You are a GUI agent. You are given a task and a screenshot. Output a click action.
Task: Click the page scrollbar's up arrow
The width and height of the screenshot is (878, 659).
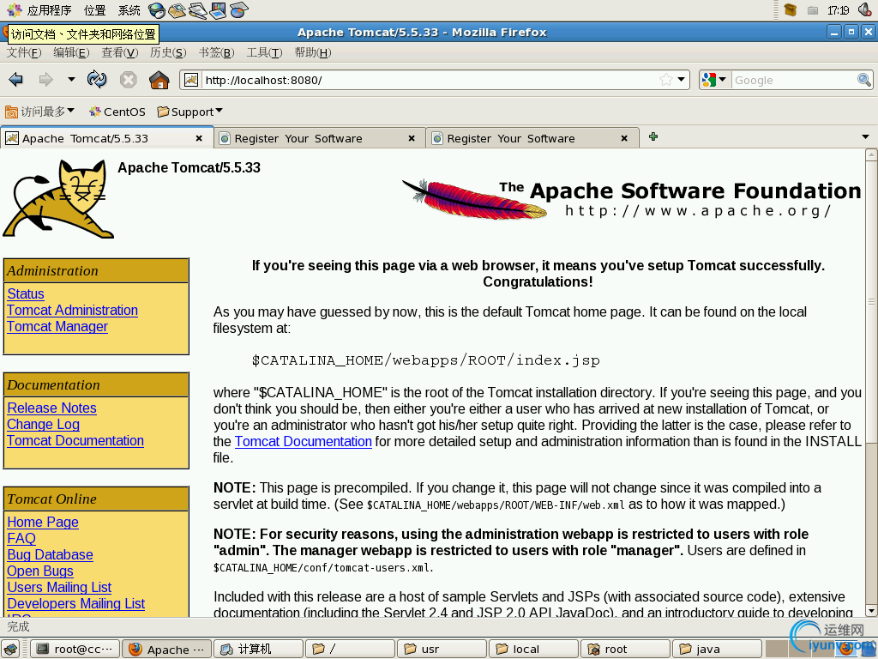click(x=871, y=154)
